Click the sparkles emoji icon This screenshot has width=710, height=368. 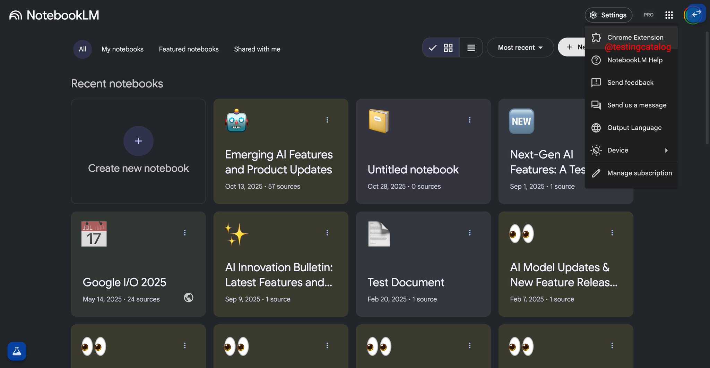(236, 234)
